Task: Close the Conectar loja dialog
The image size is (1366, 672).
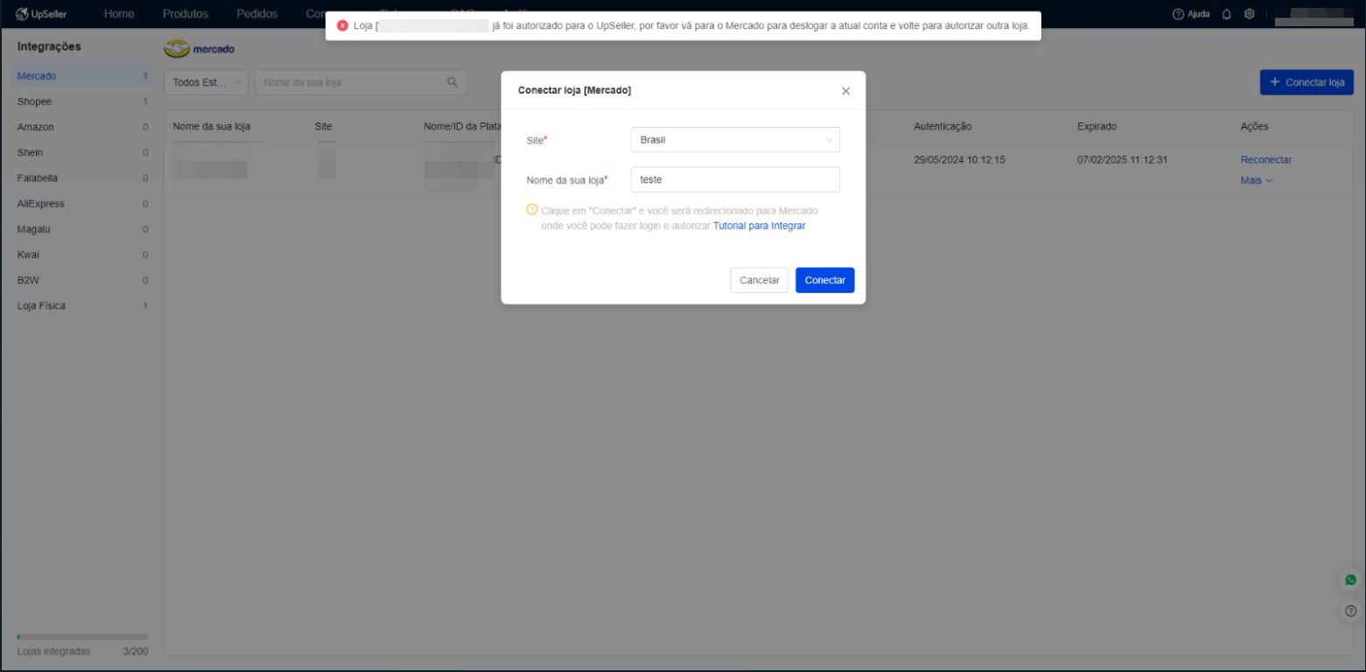Action: point(845,91)
